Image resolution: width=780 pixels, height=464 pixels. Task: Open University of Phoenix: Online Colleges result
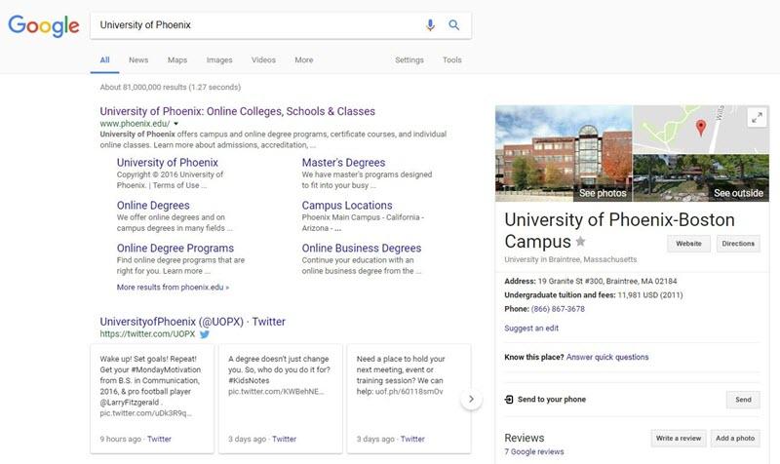(x=237, y=111)
